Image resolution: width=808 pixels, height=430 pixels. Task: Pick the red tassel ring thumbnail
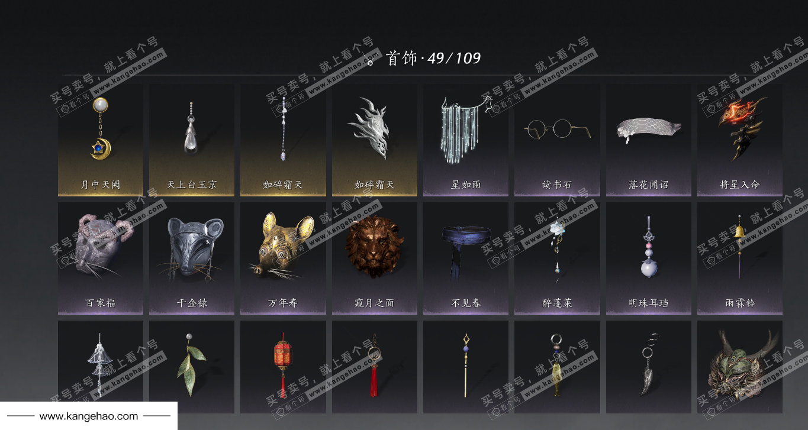375,367
